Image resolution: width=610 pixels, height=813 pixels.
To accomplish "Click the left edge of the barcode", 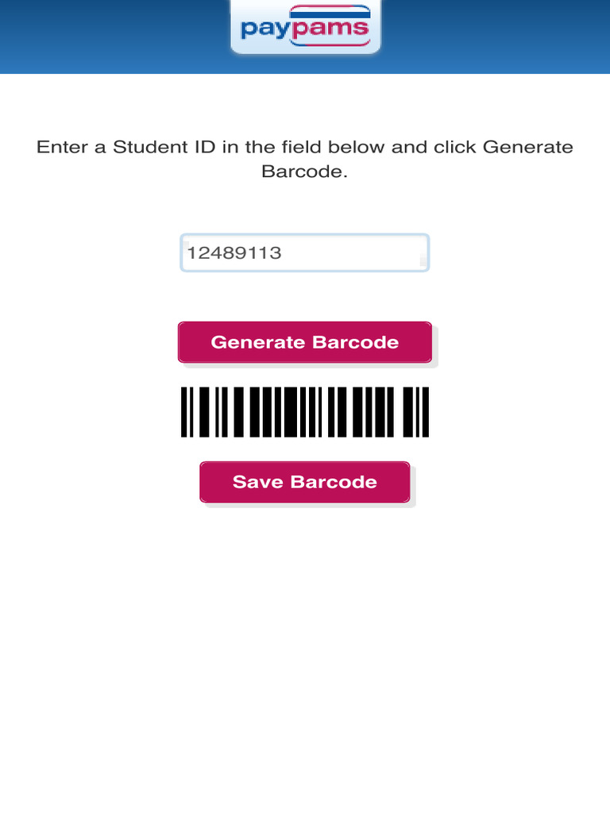I will (184, 412).
